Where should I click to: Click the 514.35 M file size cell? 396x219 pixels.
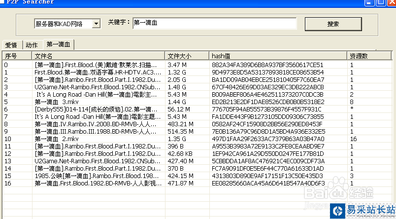[x=180, y=132]
